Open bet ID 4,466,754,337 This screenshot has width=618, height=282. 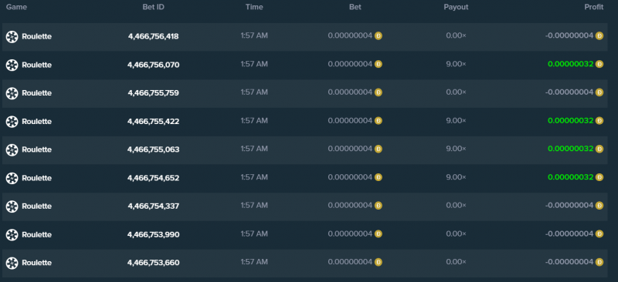pyautogui.click(x=153, y=206)
